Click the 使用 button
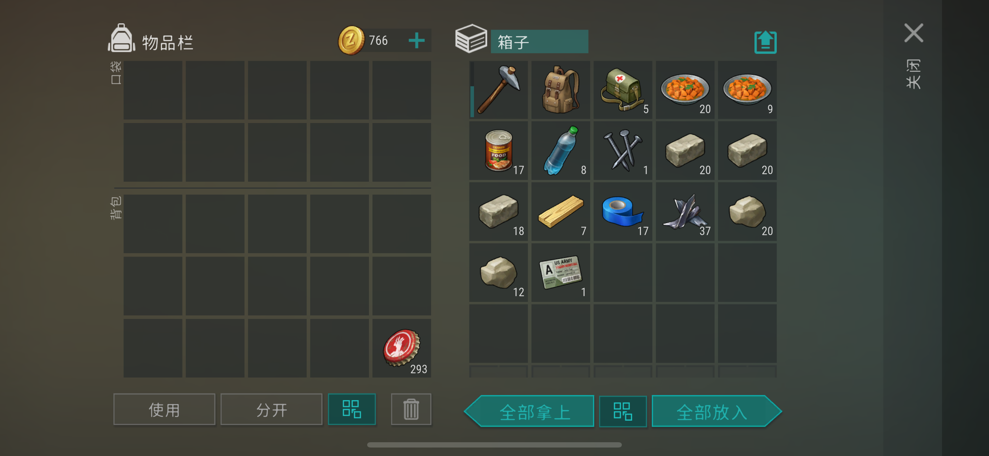Screen dimensions: 989x456 (164, 409)
